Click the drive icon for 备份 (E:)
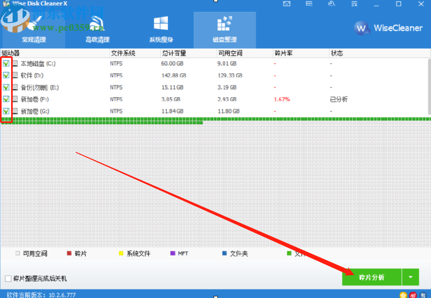This screenshot has height=298, width=431. coord(15,87)
